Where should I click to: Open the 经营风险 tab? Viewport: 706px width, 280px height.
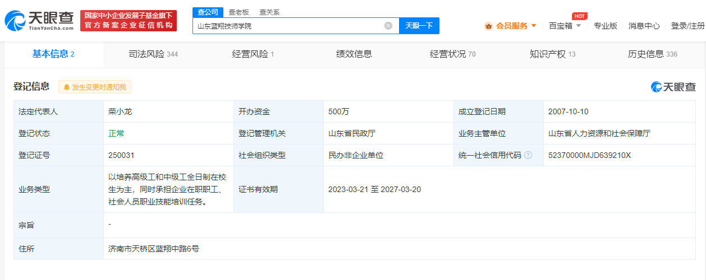[x=253, y=54]
